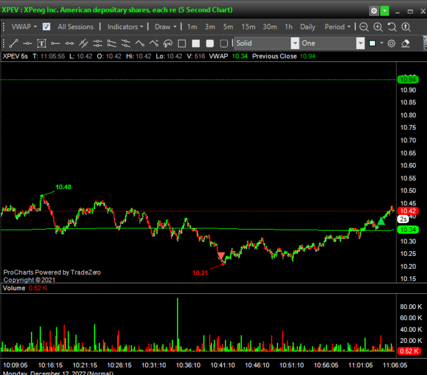This screenshot has height=375, width=427.
Task: Select the filled rounded rectangle shape
Action: pyautogui.click(x=210, y=43)
